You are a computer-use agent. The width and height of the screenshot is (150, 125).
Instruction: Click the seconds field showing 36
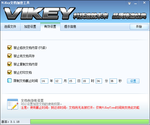113,81
